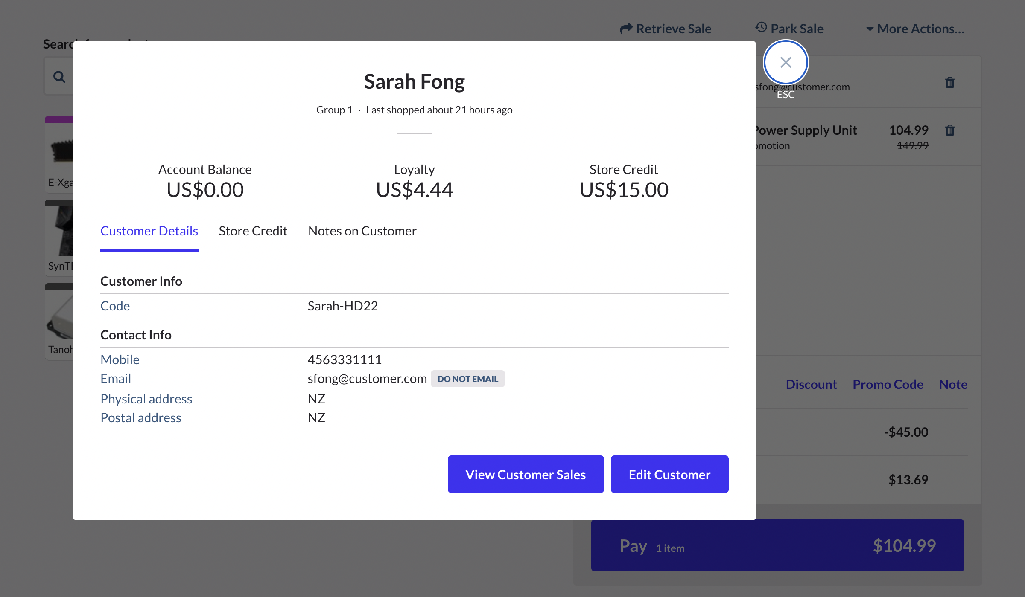Screen dimensions: 1025x597
Task: Switch to the Store Credit tab
Action: coord(253,231)
